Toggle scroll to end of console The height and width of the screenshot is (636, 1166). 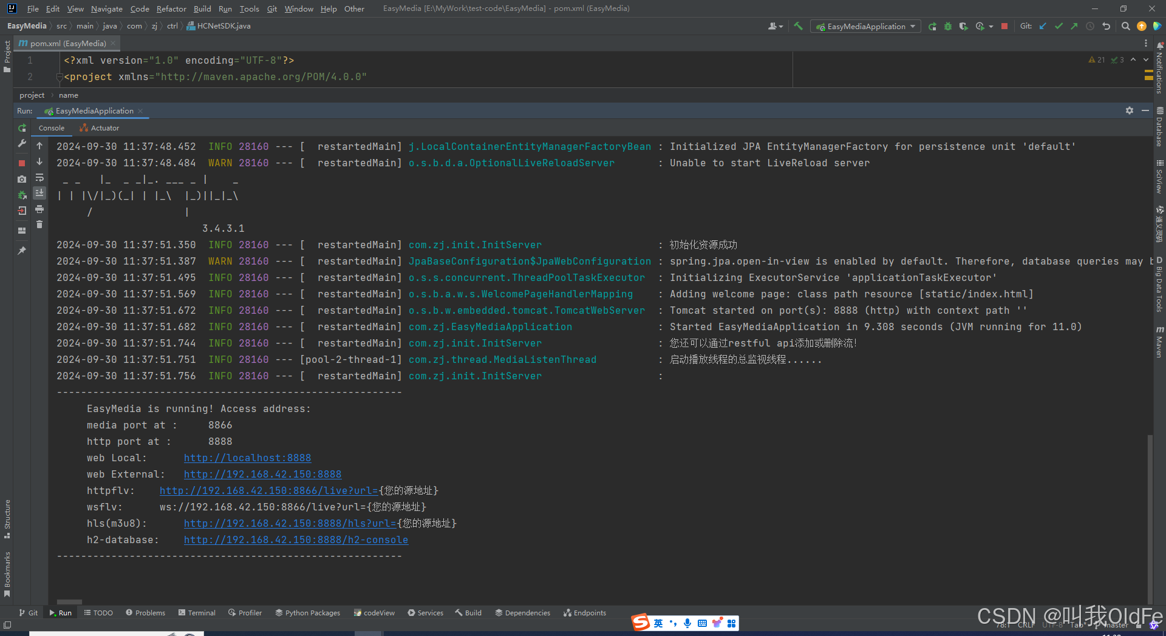[x=39, y=193]
